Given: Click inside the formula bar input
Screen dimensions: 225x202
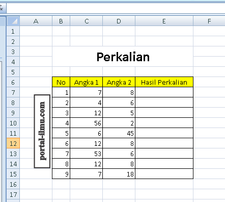Looking at the screenshot, I should (116, 8).
